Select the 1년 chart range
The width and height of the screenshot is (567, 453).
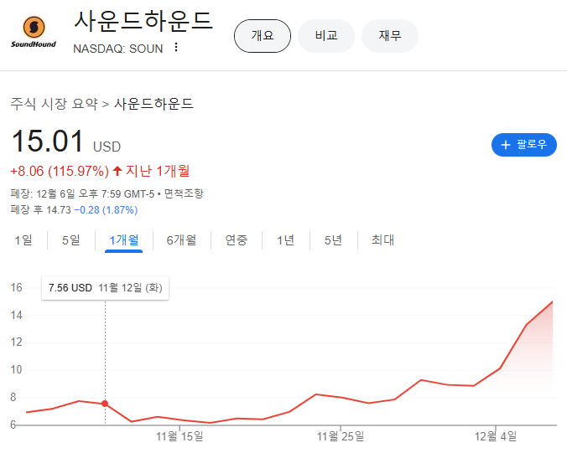(286, 240)
